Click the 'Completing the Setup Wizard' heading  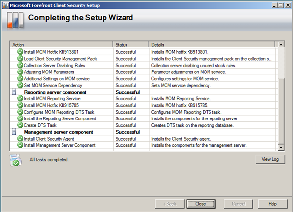(x=81, y=18)
